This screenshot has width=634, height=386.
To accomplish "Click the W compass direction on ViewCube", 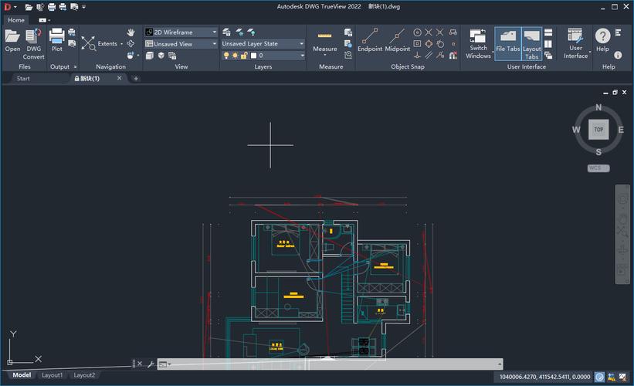I will 576,130.
